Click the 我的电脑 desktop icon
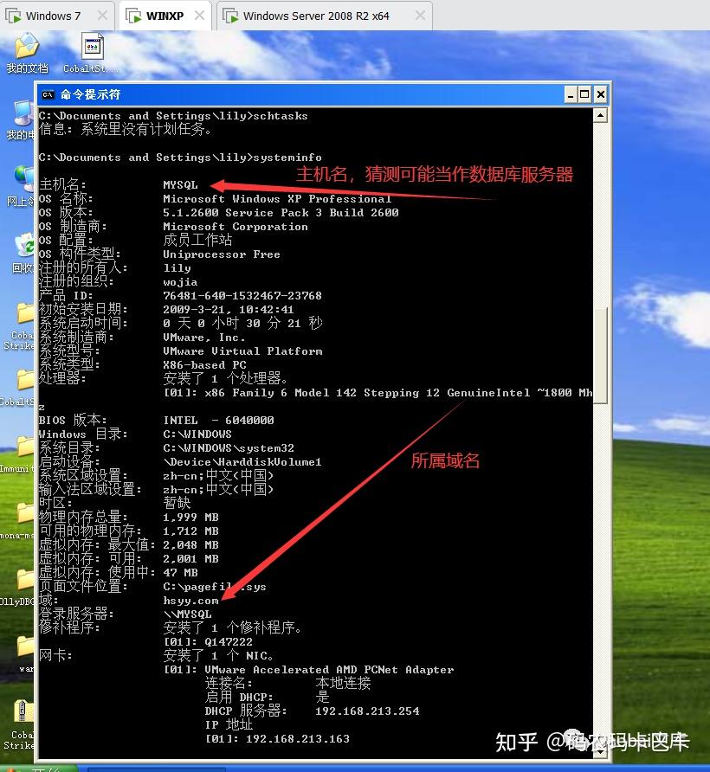The width and height of the screenshot is (710, 772). pos(23,120)
